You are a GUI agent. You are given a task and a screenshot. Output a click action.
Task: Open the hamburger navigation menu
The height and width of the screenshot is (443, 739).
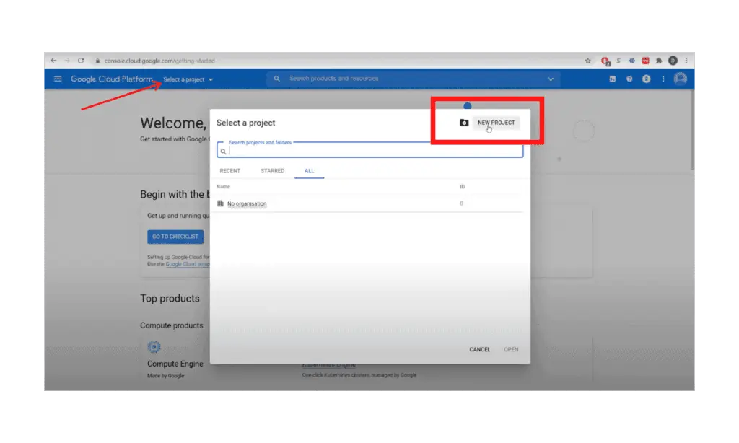(58, 79)
